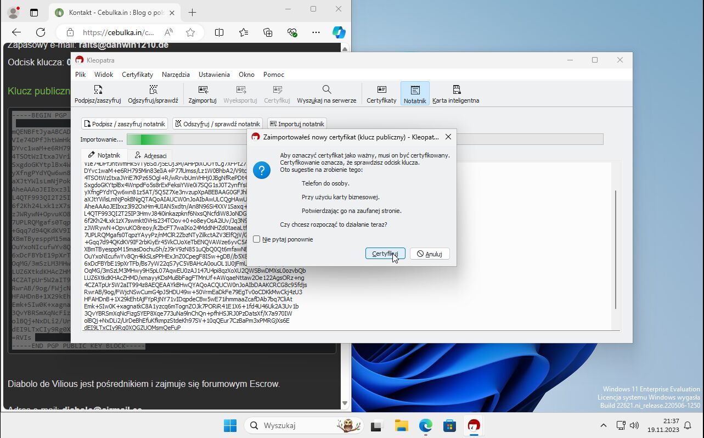The width and height of the screenshot is (704, 438).
Task: Open the Edge browser more options menu
Action: (x=316, y=32)
